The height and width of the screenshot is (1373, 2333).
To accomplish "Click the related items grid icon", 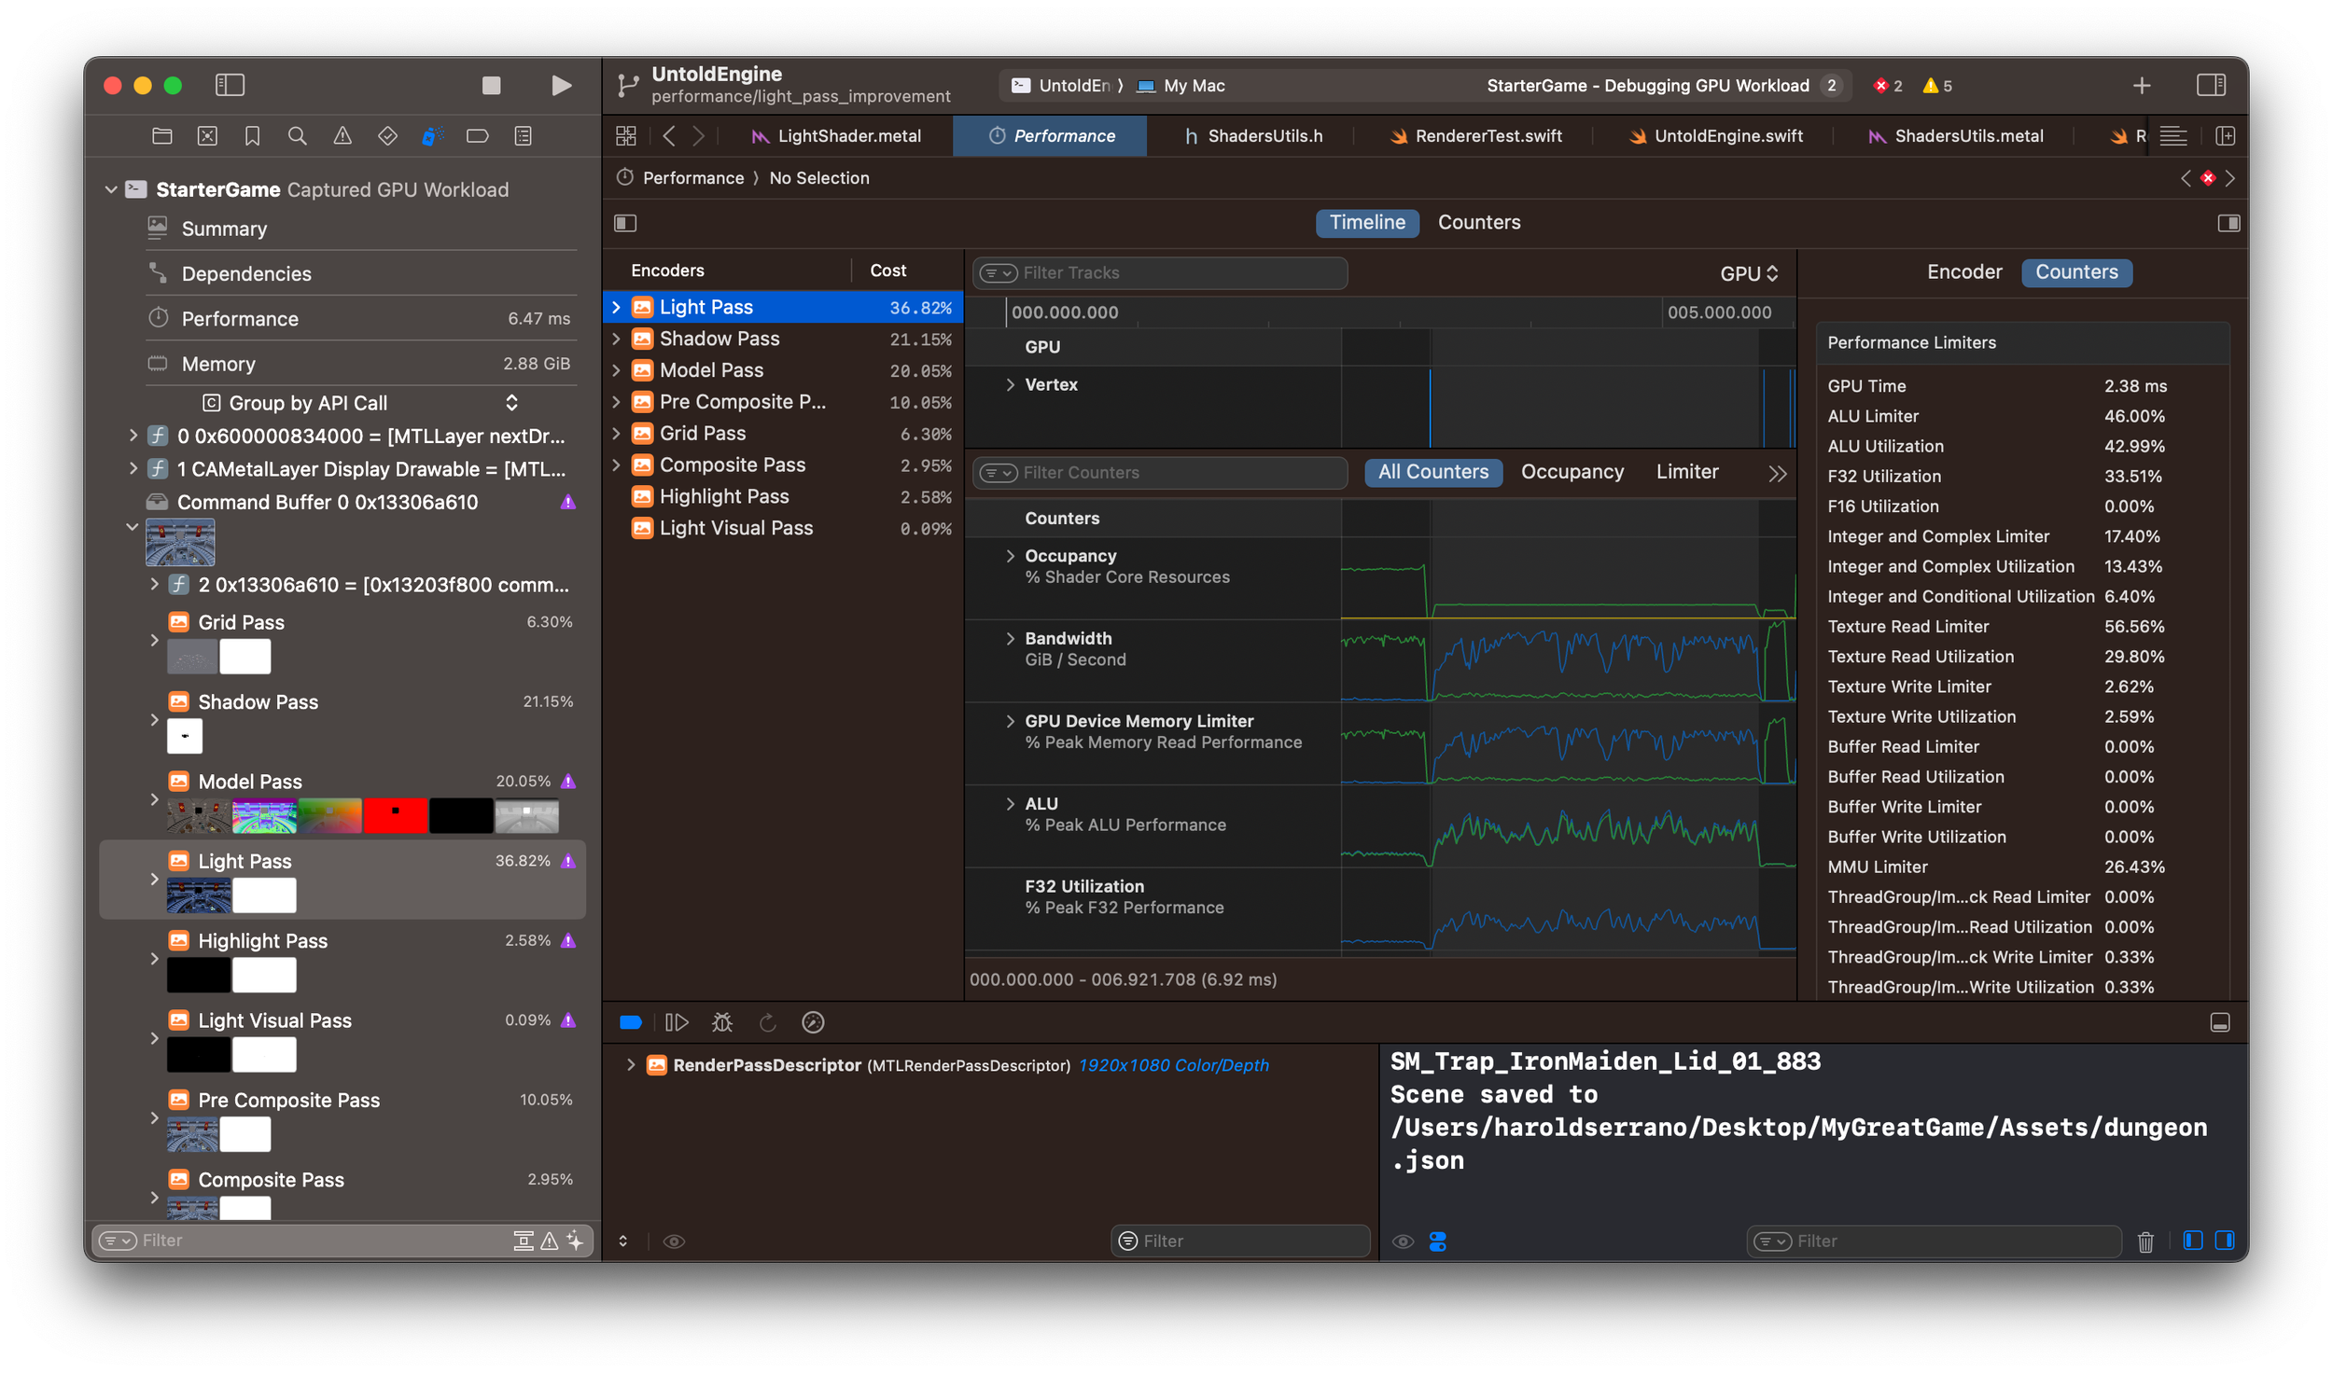I will 626,136.
